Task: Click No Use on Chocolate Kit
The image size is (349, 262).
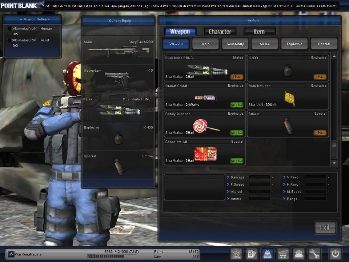Action: [x=237, y=161]
